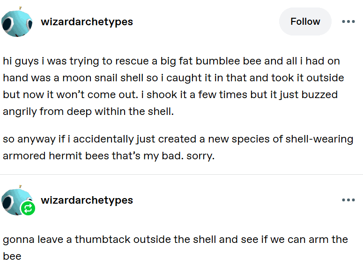Click the divider line between the posts
Screen dimensions: 363x270
[182, 174]
